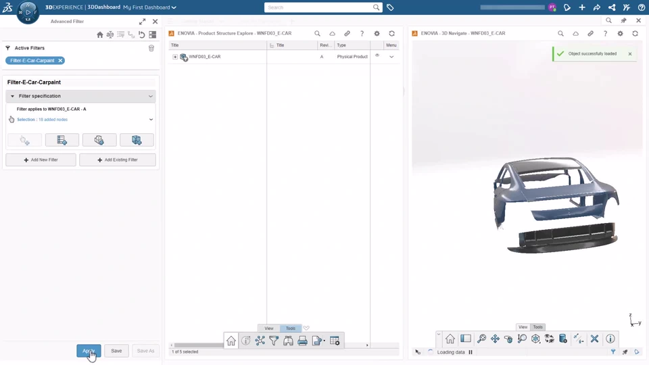649x365 pixels.
Task: Open Selection: 18 added nodes link
Action: (x=42, y=120)
